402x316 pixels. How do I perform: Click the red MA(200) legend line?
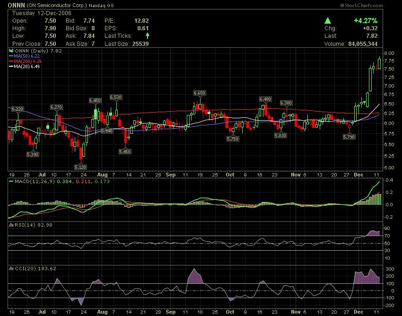11,61
